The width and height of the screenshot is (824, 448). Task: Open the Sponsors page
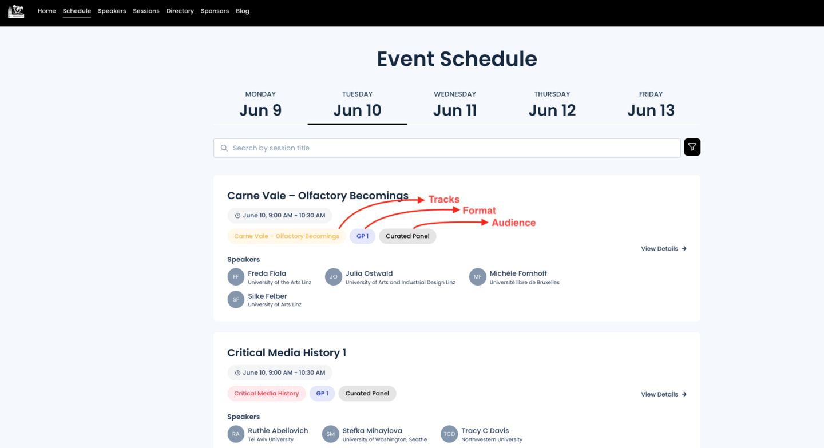click(215, 11)
